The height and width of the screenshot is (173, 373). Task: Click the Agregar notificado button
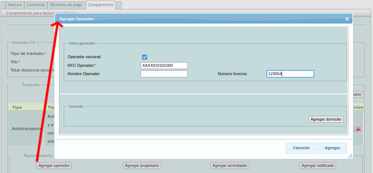tap(318, 165)
